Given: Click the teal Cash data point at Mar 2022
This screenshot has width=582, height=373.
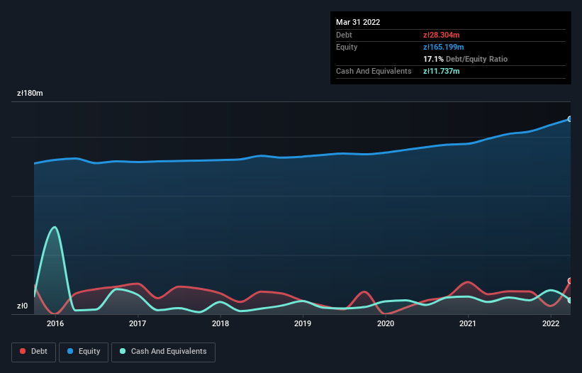Looking at the screenshot, I should [570, 300].
